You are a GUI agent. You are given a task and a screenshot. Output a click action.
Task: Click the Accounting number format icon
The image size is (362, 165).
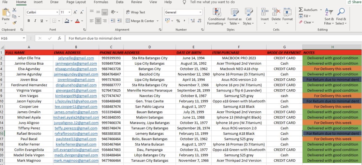168,21
